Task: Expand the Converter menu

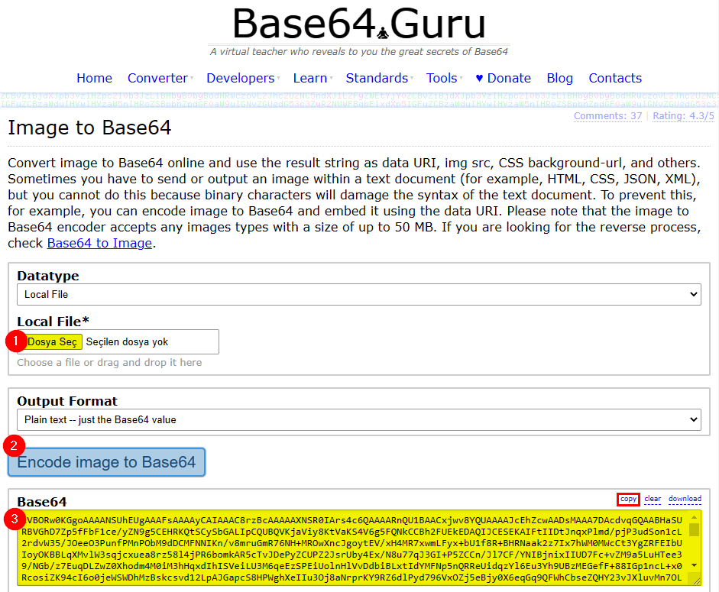Action: [160, 78]
